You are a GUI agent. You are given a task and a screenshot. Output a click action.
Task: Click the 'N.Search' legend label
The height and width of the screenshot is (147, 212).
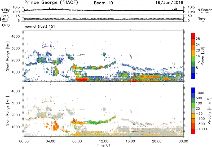point(205,10)
